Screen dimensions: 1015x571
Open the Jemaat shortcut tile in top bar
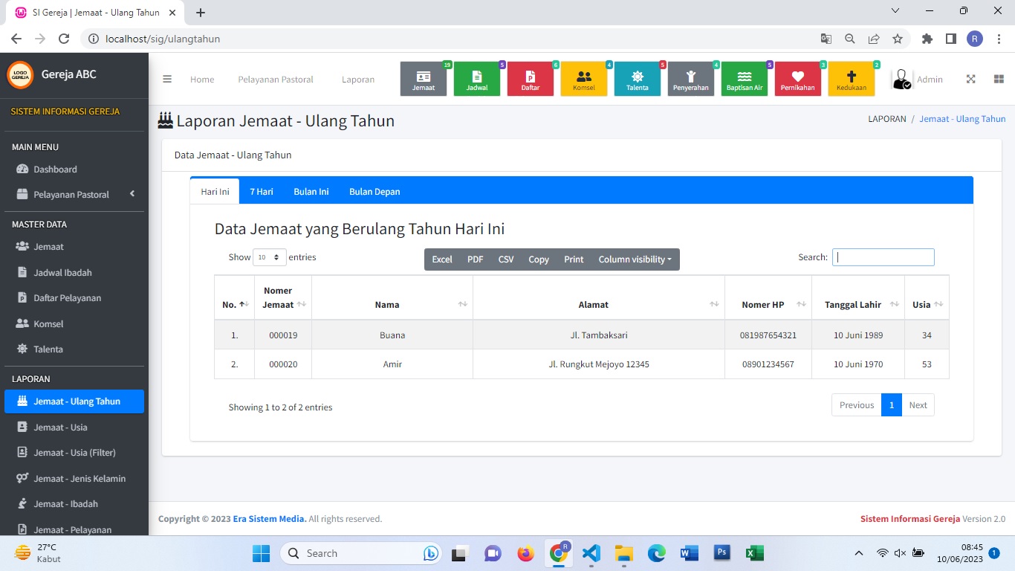(424, 79)
